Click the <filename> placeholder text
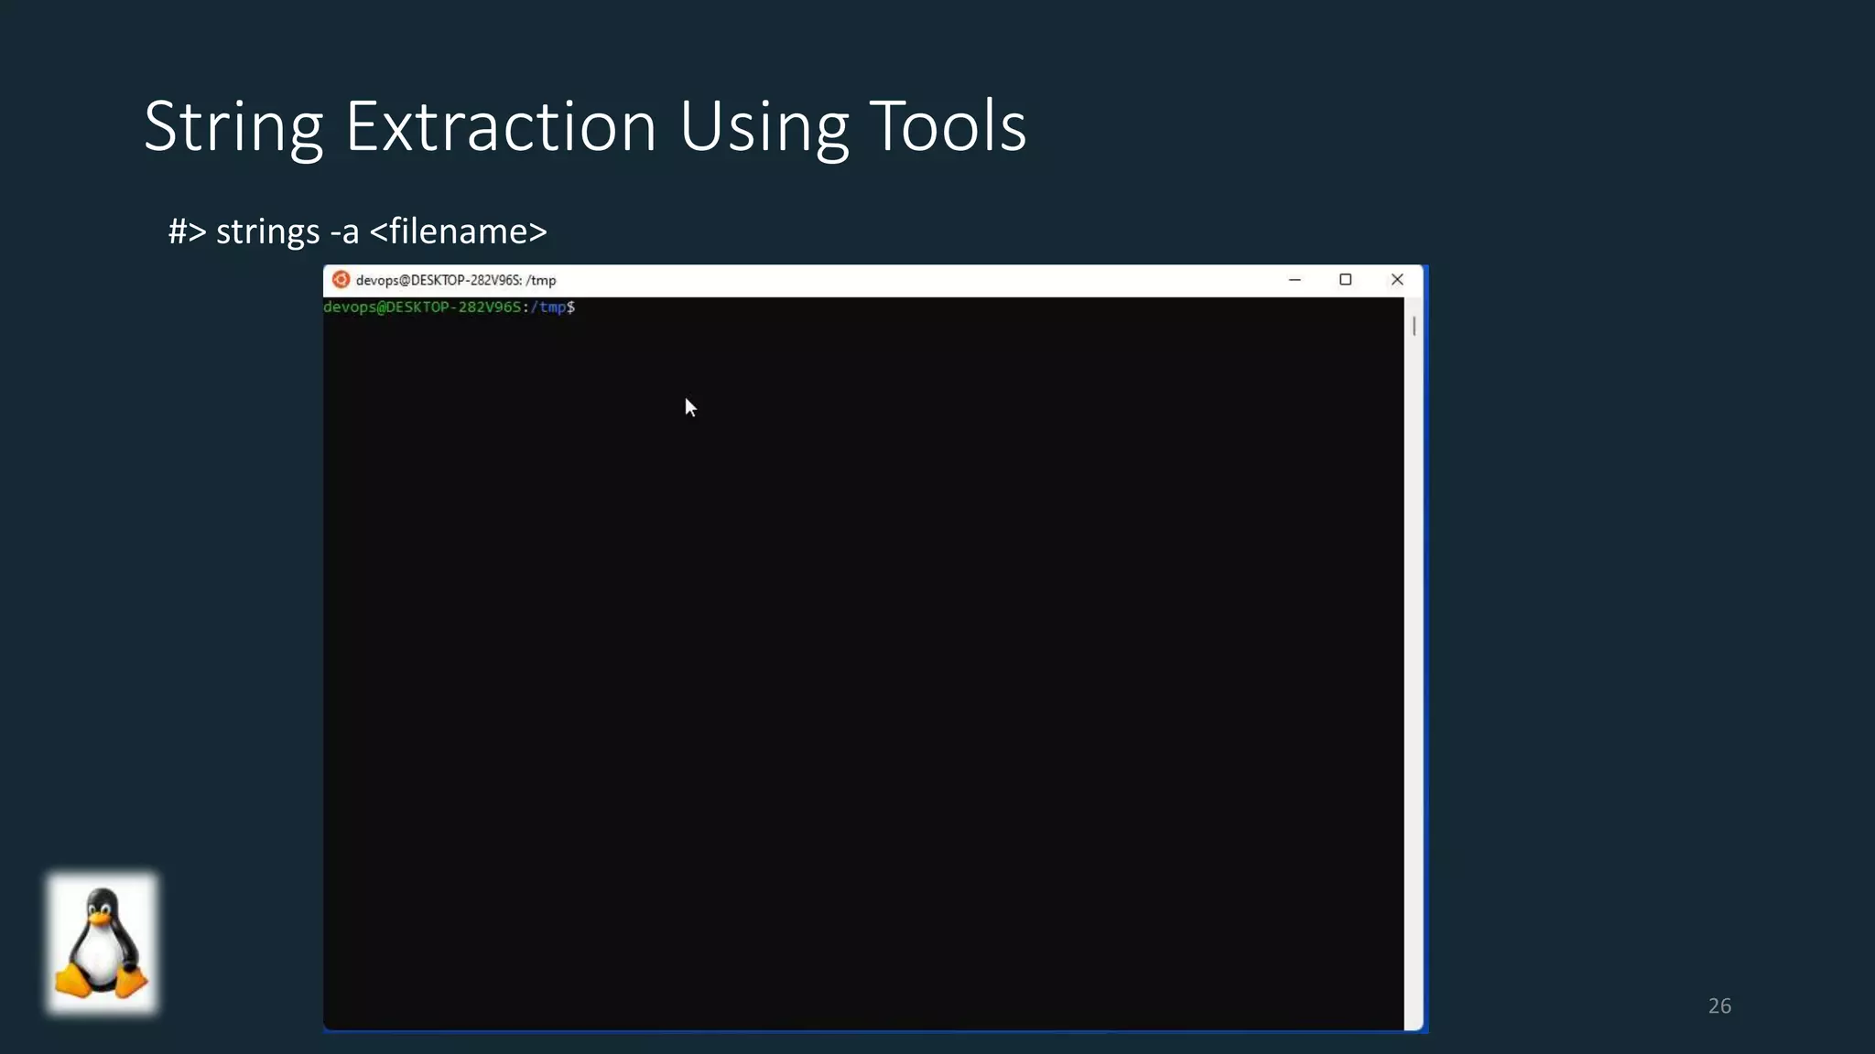Screen dimensions: 1875x1054 click(458, 231)
